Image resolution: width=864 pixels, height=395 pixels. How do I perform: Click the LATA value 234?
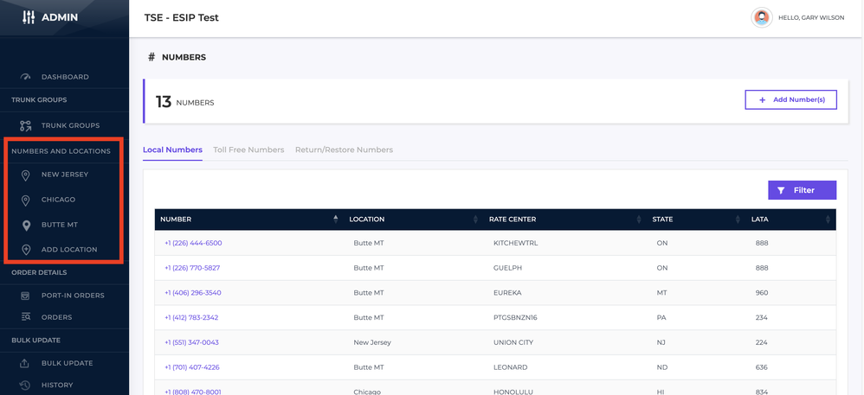(762, 317)
